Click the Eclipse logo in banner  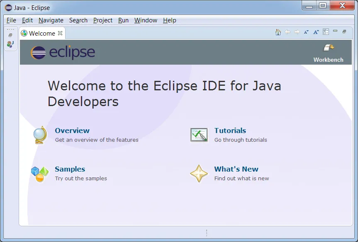point(63,53)
